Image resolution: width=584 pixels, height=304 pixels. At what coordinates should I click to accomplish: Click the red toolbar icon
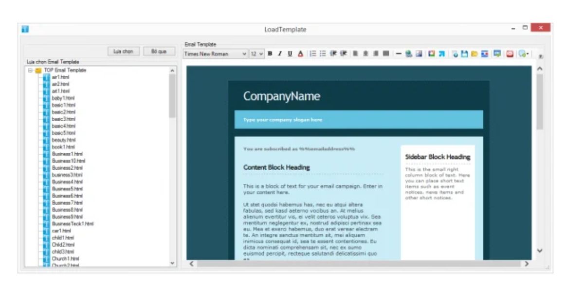(x=510, y=54)
